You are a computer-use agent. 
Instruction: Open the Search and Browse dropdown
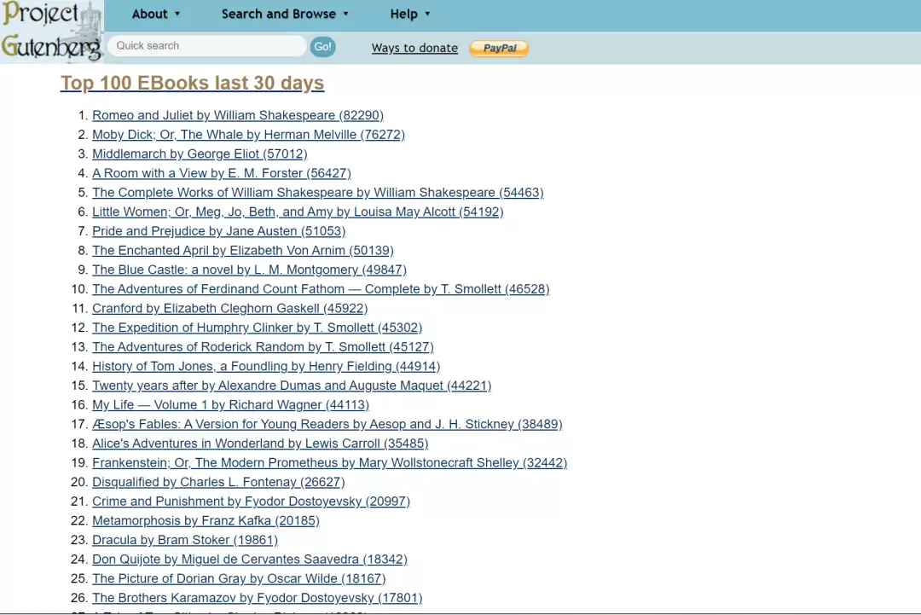coord(285,14)
